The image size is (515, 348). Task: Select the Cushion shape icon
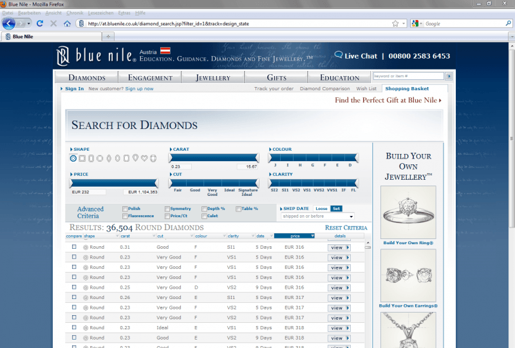coord(153,159)
